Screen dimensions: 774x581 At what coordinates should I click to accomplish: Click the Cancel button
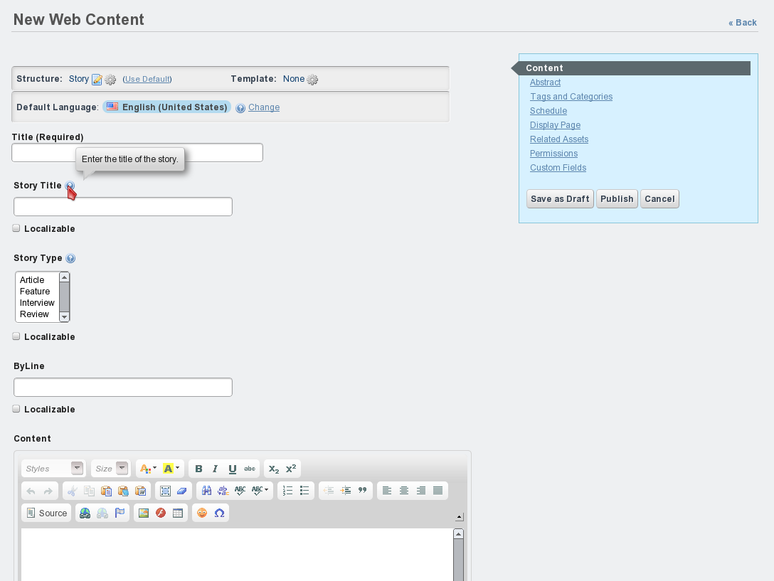[x=659, y=199]
